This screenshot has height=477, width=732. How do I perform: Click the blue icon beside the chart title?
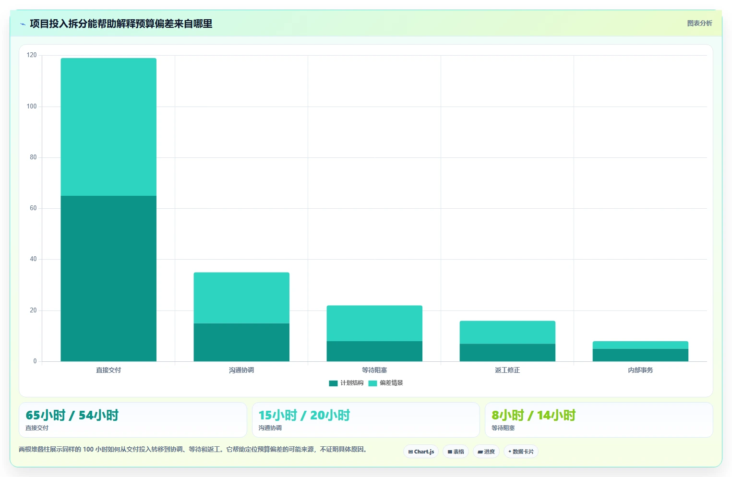(x=23, y=24)
